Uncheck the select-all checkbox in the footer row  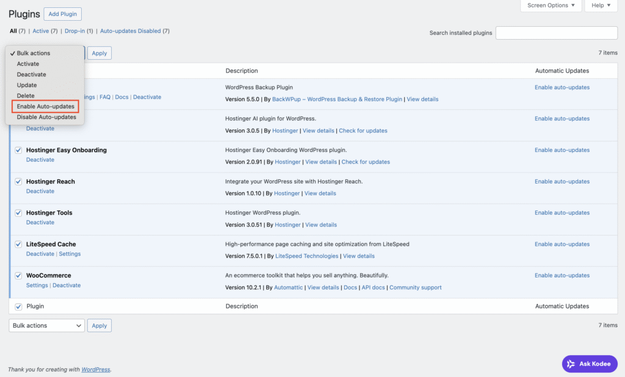click(x=18, y=306)
